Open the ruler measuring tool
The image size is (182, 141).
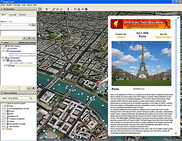[x=68, y=9]
